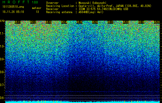Viewport: 162px width, 103px height.
Task: Click the 0.9 kHz axis label
Action: point(2,59)
